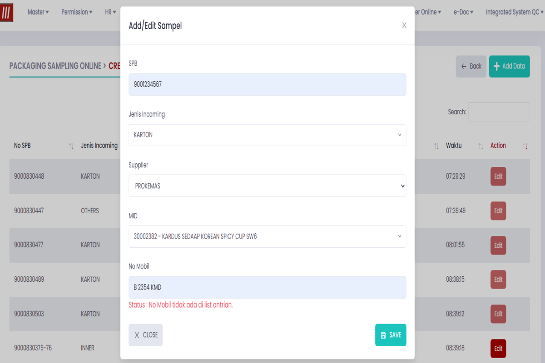The image size is (545, 363).
Task: Open the Integrated System QC menu
Action: [514, 12]
